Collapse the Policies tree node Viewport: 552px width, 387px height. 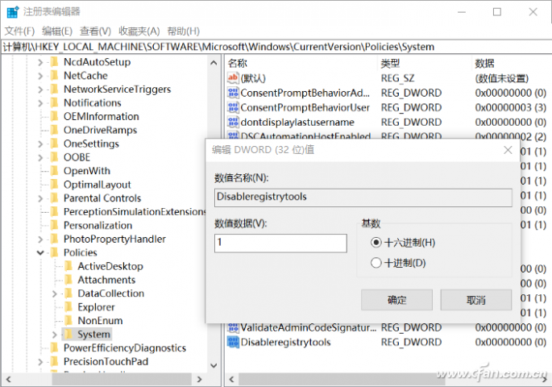coord(39,252)
